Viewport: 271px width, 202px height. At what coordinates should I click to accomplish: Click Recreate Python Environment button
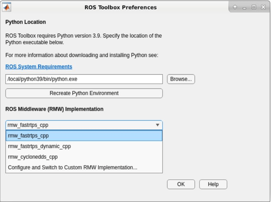click(x=84, y=93)
